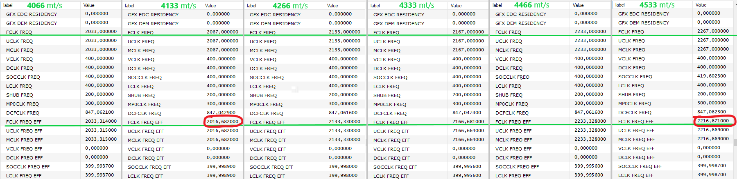The width and height of the screenshot is (737, 179).
Task: Select the UCLK FREQ EFF value 2233,328000
Action: tap(590, 130)
